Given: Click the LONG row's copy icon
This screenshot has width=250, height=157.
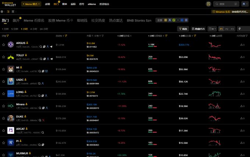Looking at the screenshot, I should tap(43, 96).
